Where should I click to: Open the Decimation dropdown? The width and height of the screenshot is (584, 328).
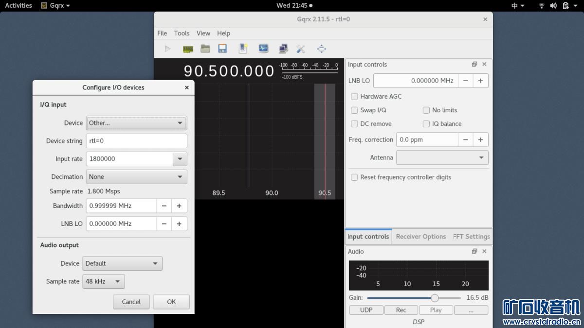tap(136, 177)
